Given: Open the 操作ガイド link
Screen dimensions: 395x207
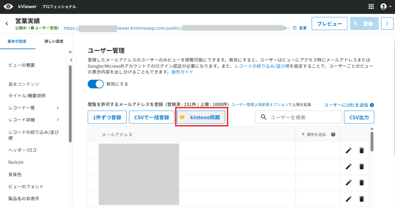Looking at the screenshot, I should pos(182,72).
